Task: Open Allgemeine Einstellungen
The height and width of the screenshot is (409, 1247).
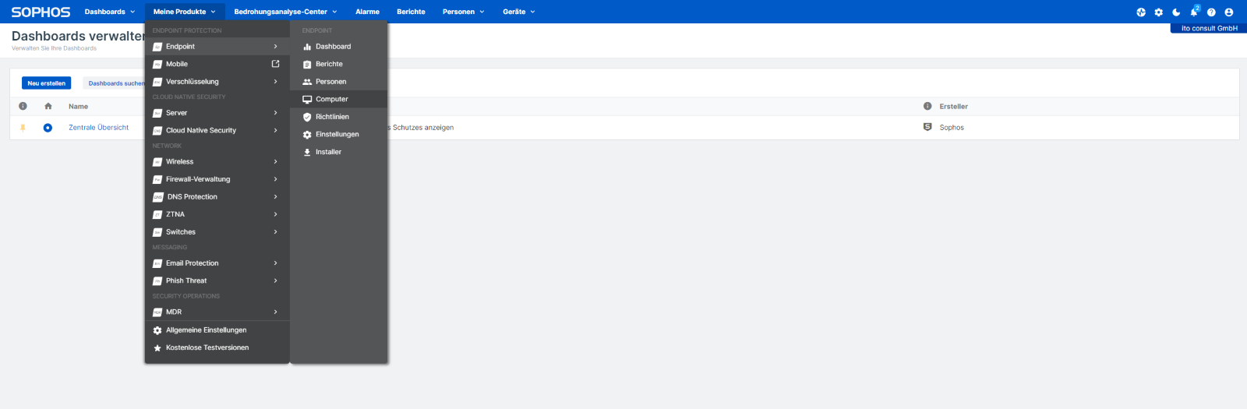Action: [217, 330]
